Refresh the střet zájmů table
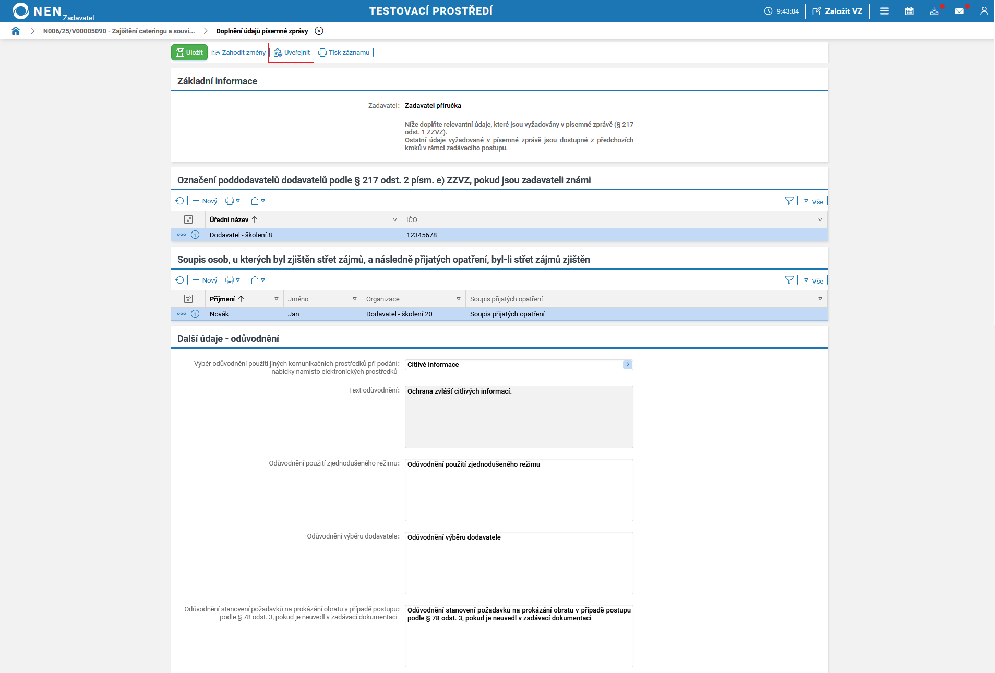 tap(180, 280)
